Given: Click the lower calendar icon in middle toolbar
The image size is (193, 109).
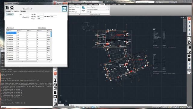Looking at the screenshot, I should click(55, 89).
